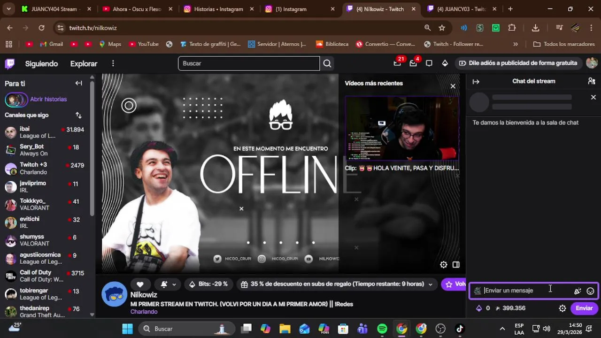Open taskbar volume control
The width and height of the screenshot is (601, 338).
point(546,329)
